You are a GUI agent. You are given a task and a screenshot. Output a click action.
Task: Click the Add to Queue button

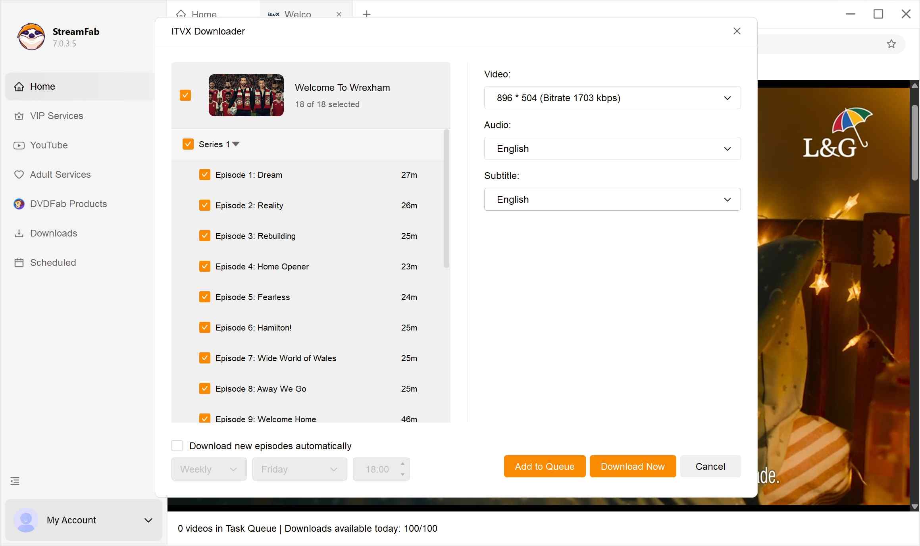[545, 466]
